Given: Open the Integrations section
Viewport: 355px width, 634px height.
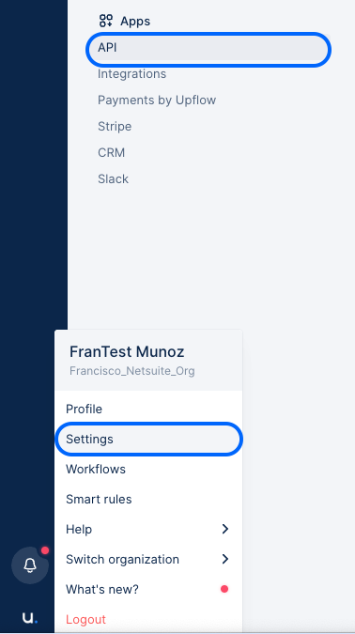Looking at the screenshot, I should click(131, 74).
